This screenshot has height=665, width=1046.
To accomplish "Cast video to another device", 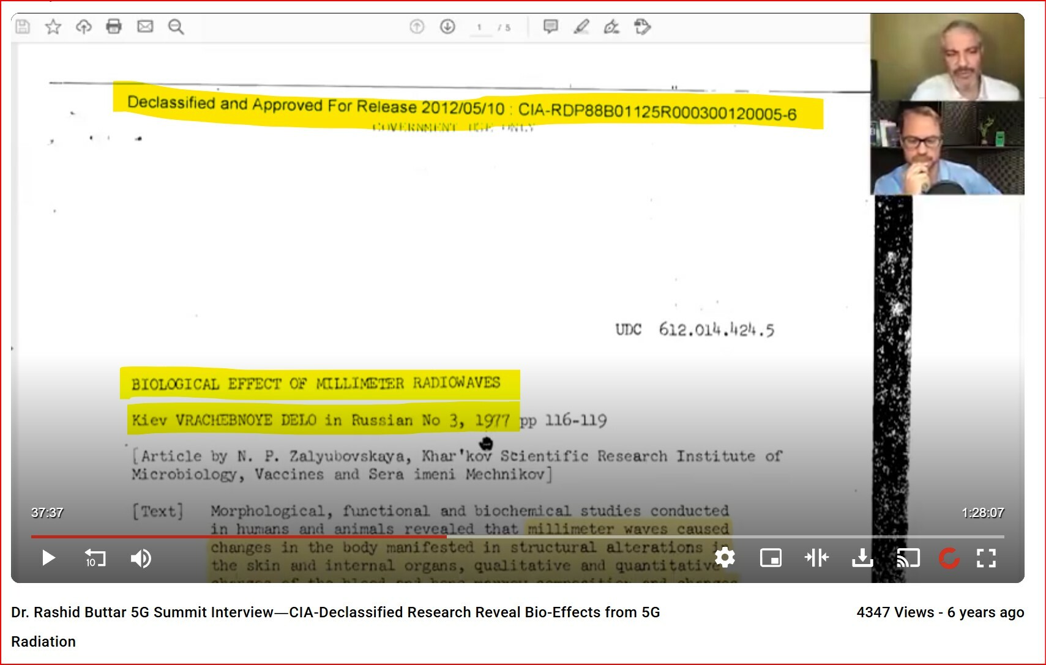I will 908,558.
